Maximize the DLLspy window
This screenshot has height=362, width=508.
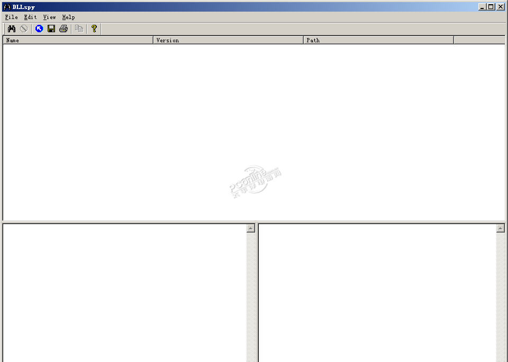click(491, 7)
